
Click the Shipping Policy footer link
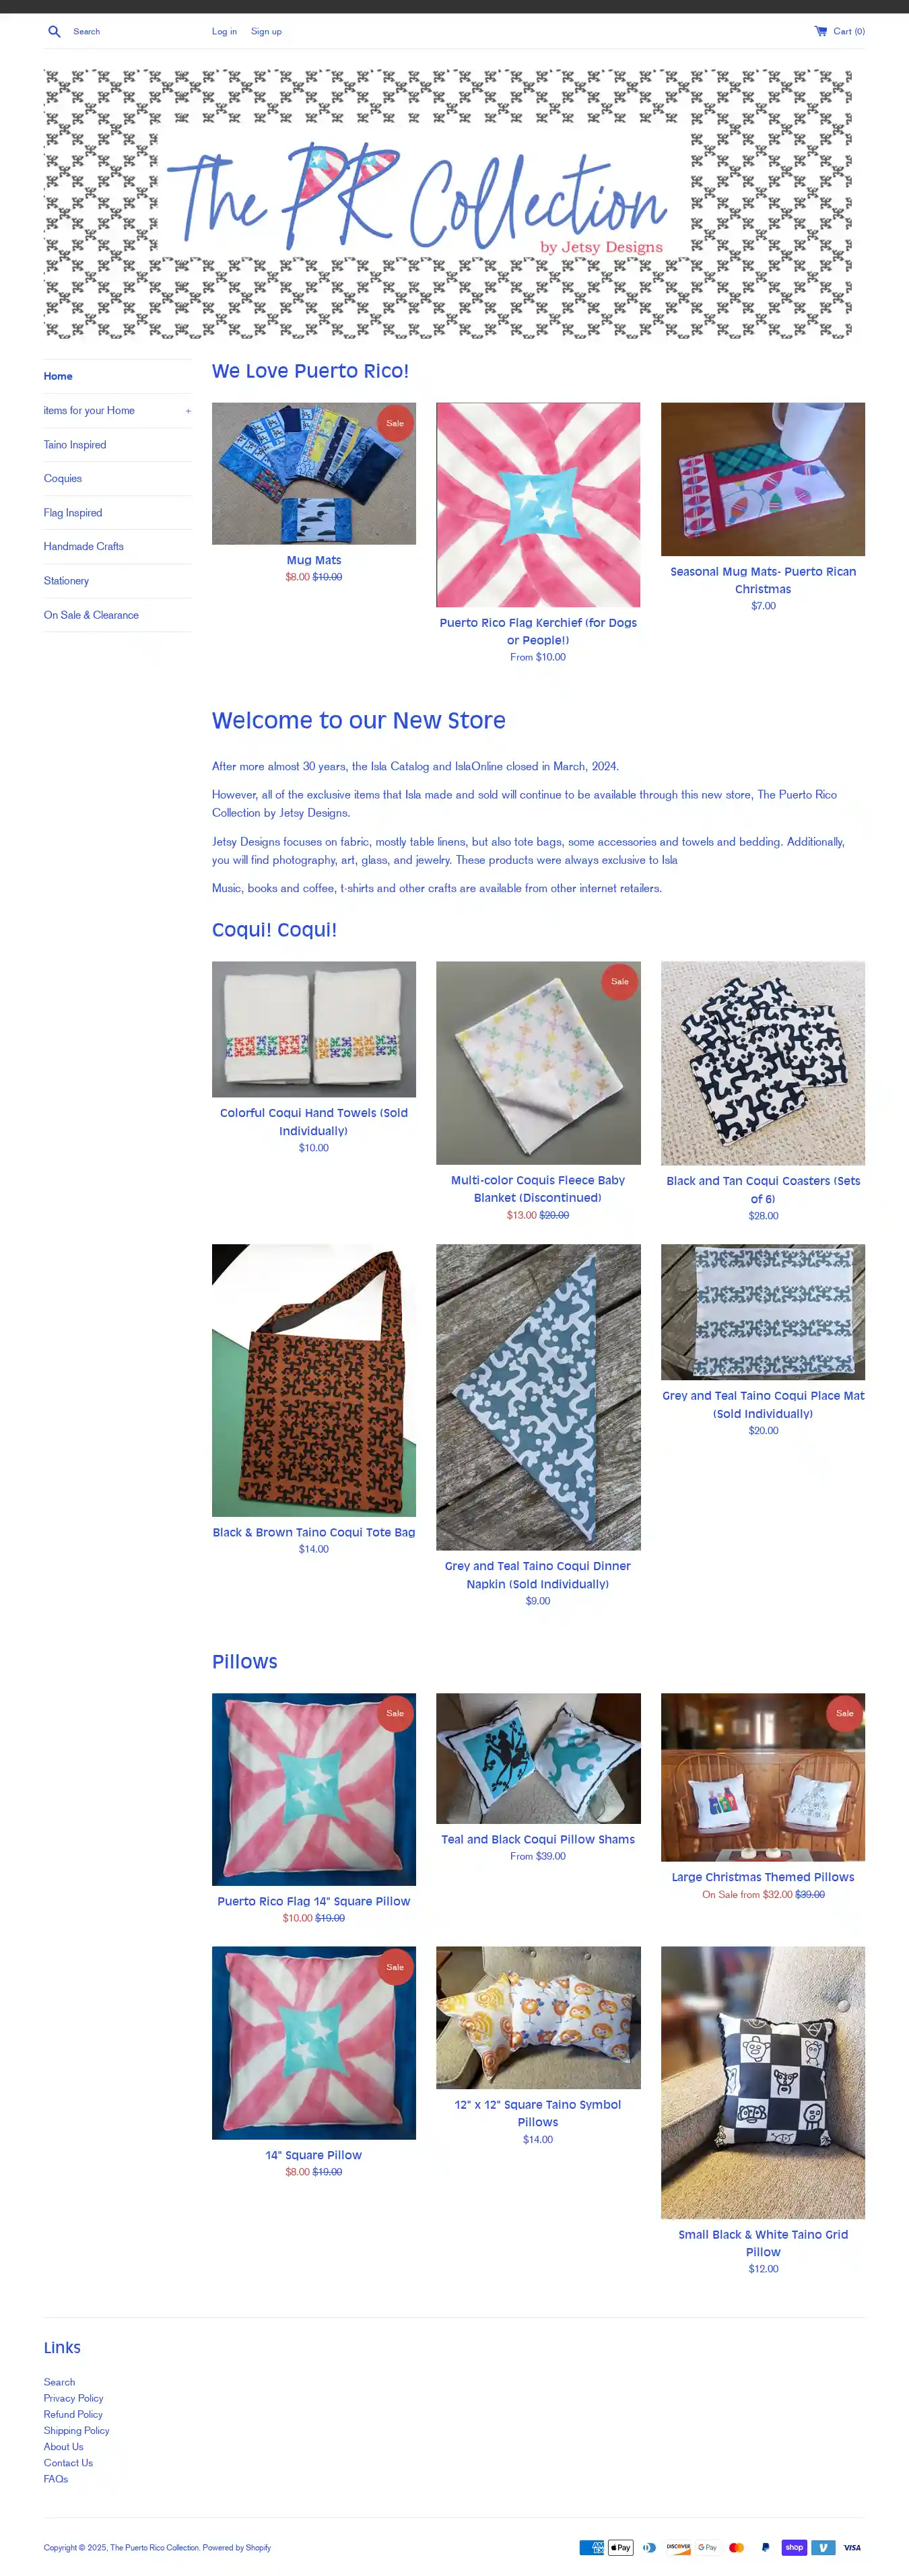tap(77, 2430)
